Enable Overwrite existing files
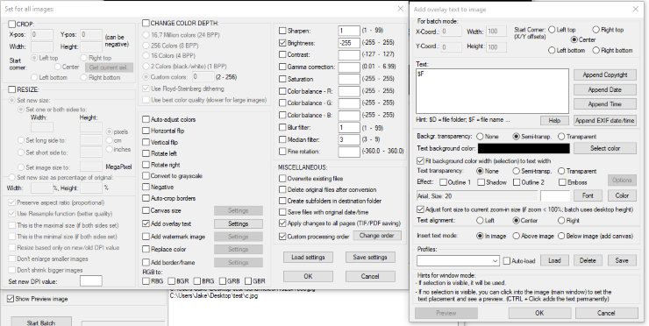 coord(282,179)
